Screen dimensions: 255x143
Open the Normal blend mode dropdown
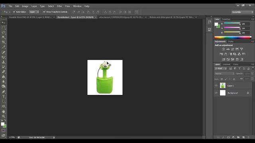coord(224,73)
